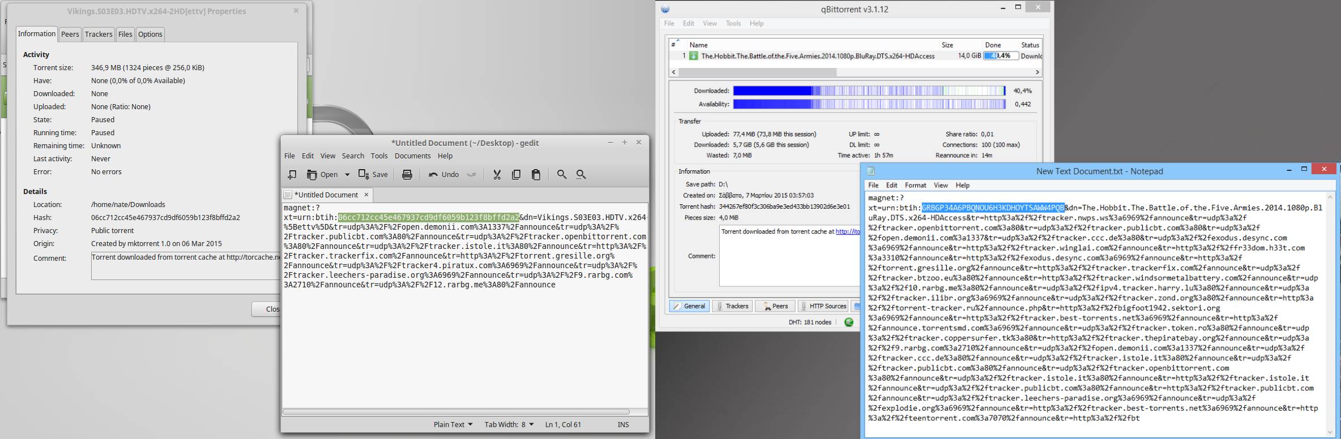Select the General tab in qBittorrent
Screen dimensions: 1341x439
(x=689, y=306)
